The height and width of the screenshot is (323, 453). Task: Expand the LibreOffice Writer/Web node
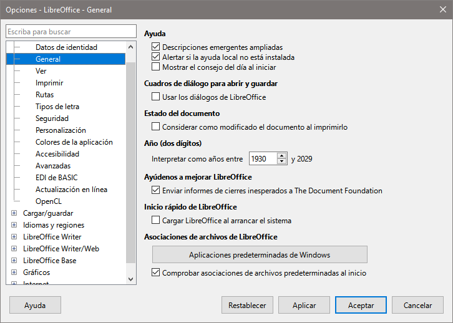pos(14,249)
